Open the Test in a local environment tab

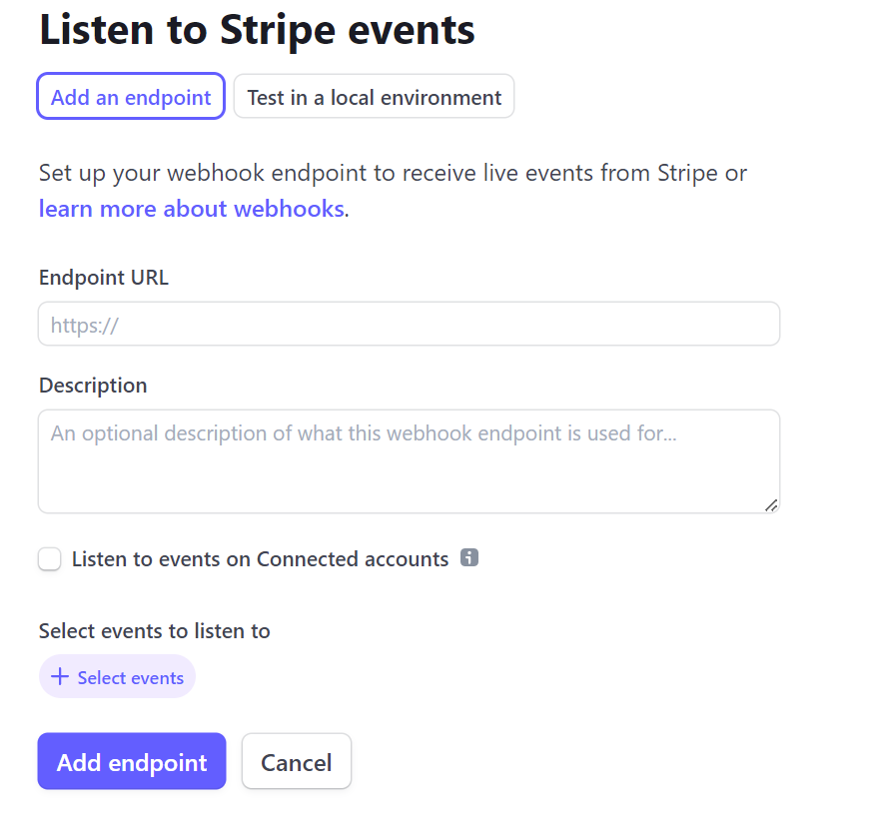(x=374, y=97)
